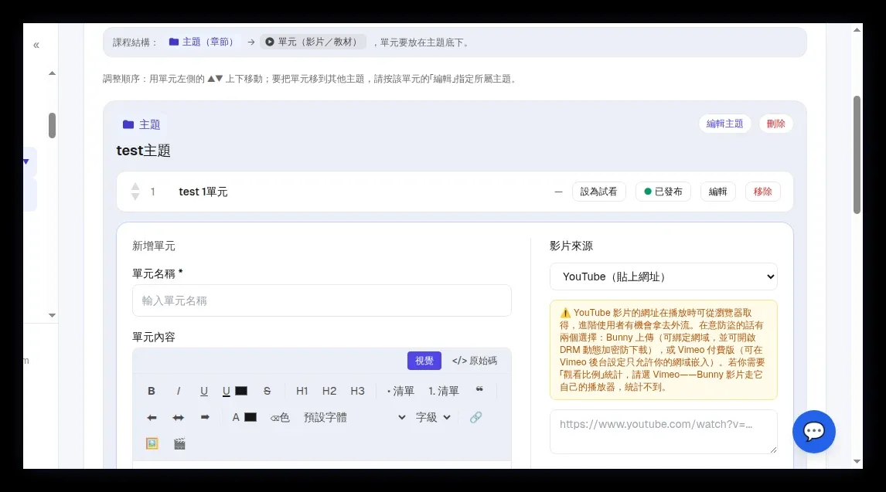This screenshot has width=886, height=492.
Task: Click the test主題 heading
Action: 144,151
